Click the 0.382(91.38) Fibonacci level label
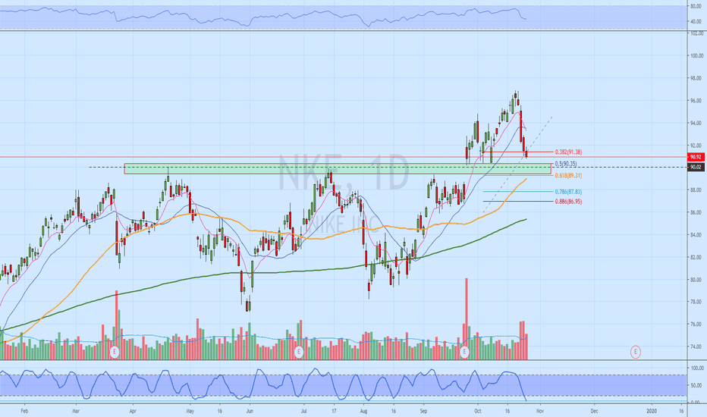Viewport: 707px width, 417px height. pyautogui.click(x=568, y=152)
